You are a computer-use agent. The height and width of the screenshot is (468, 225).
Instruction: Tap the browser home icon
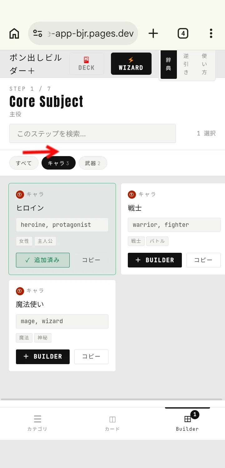tap(14, 33)
